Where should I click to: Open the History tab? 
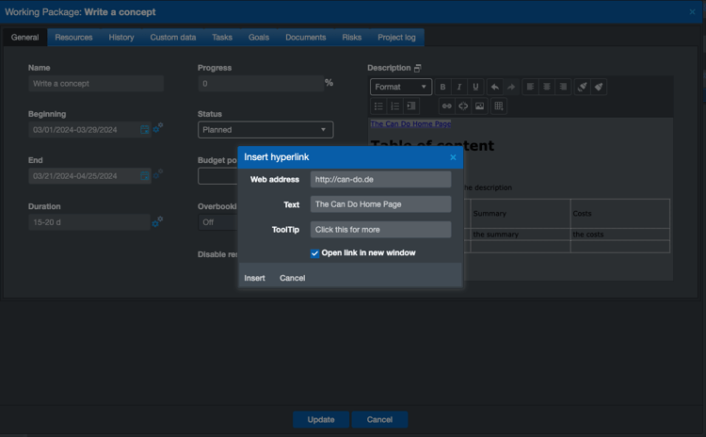(x=121, y=38)
